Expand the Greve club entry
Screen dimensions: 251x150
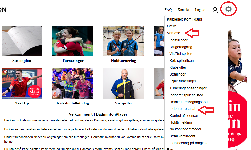tap(172, 26)
